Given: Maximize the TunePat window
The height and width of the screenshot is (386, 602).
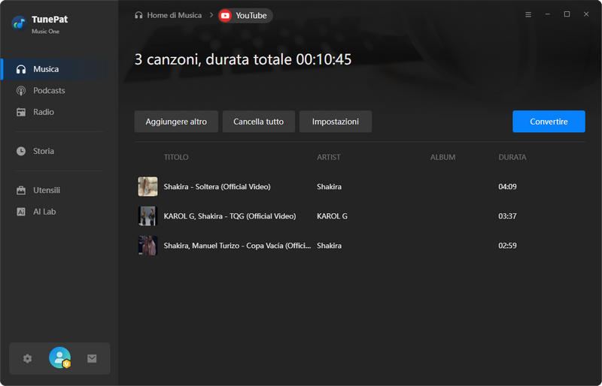Looking at the screenshot, I should click(567, 14).
